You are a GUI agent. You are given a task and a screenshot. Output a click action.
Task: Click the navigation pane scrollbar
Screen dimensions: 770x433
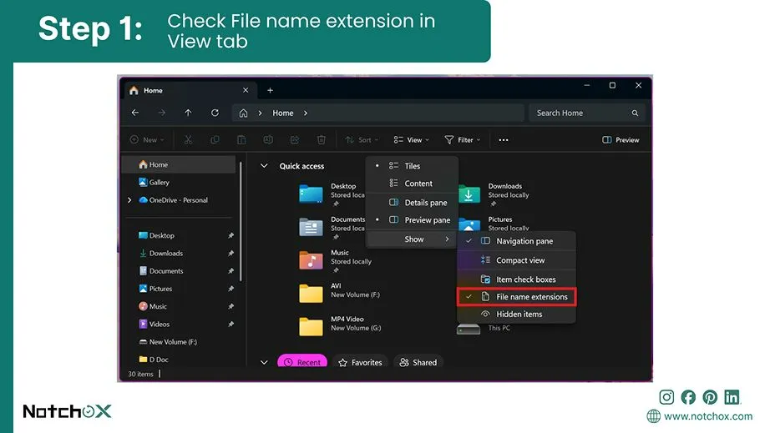(x=241, y=222)
